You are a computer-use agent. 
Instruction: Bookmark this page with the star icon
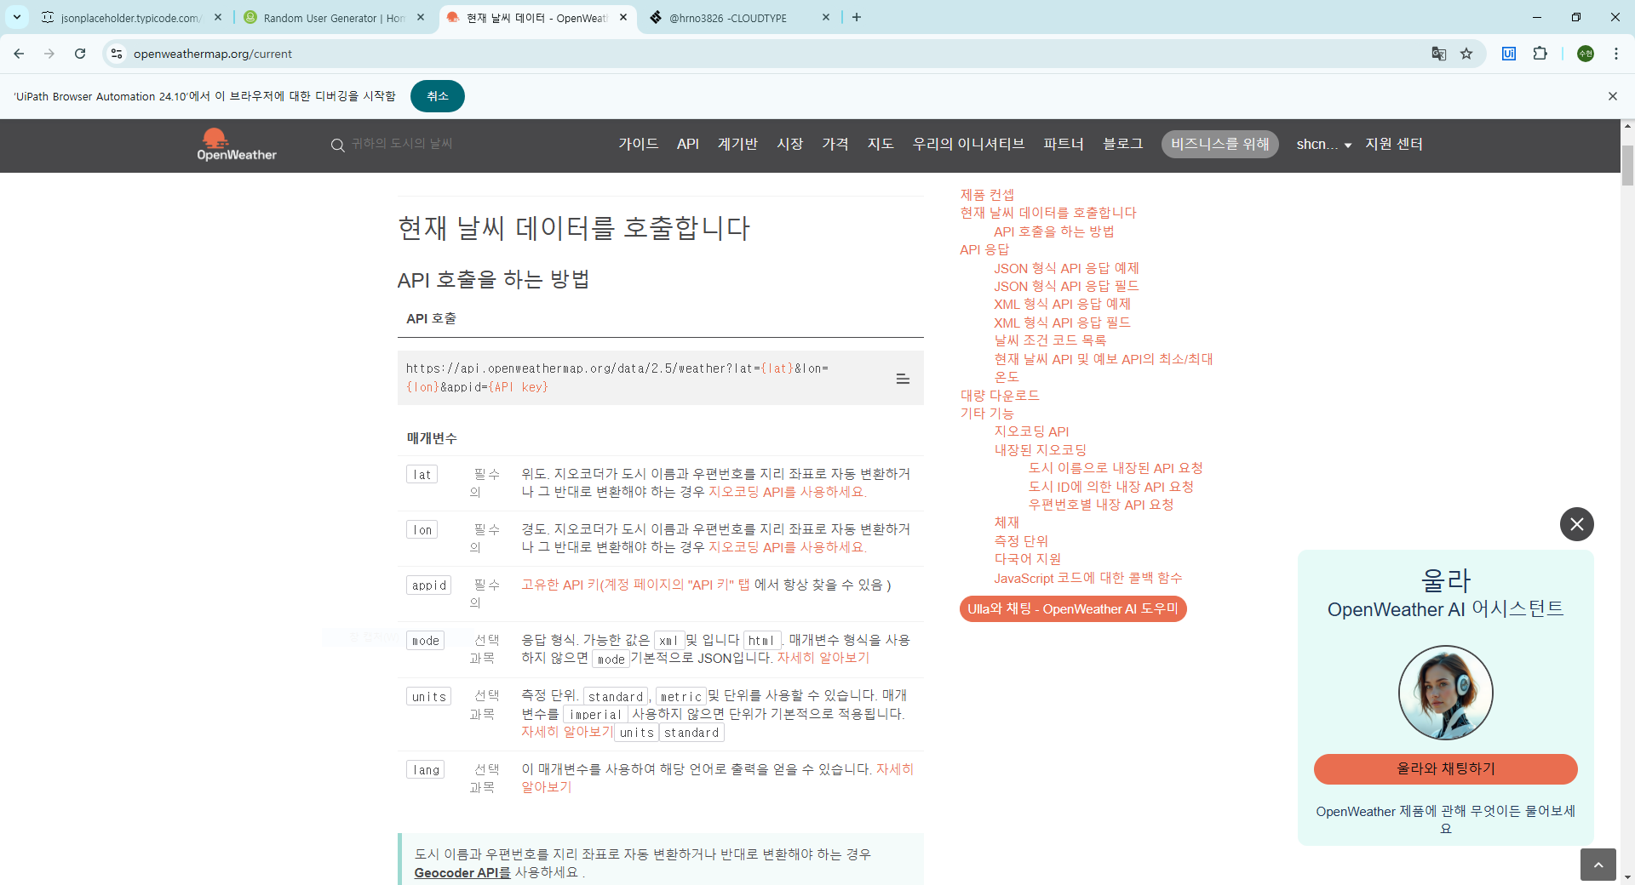(x=1466, y=54)
